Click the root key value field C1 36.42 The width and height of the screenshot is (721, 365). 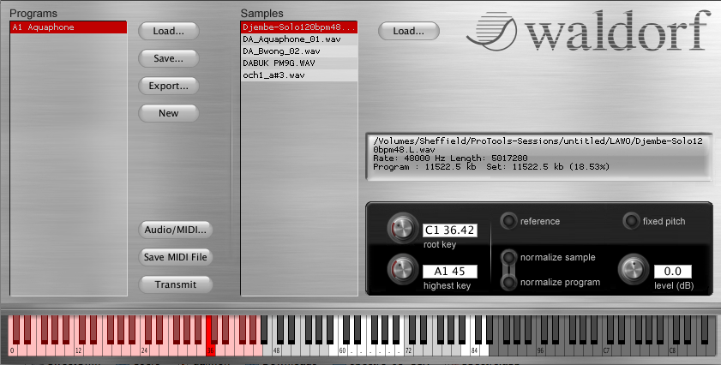450,230
